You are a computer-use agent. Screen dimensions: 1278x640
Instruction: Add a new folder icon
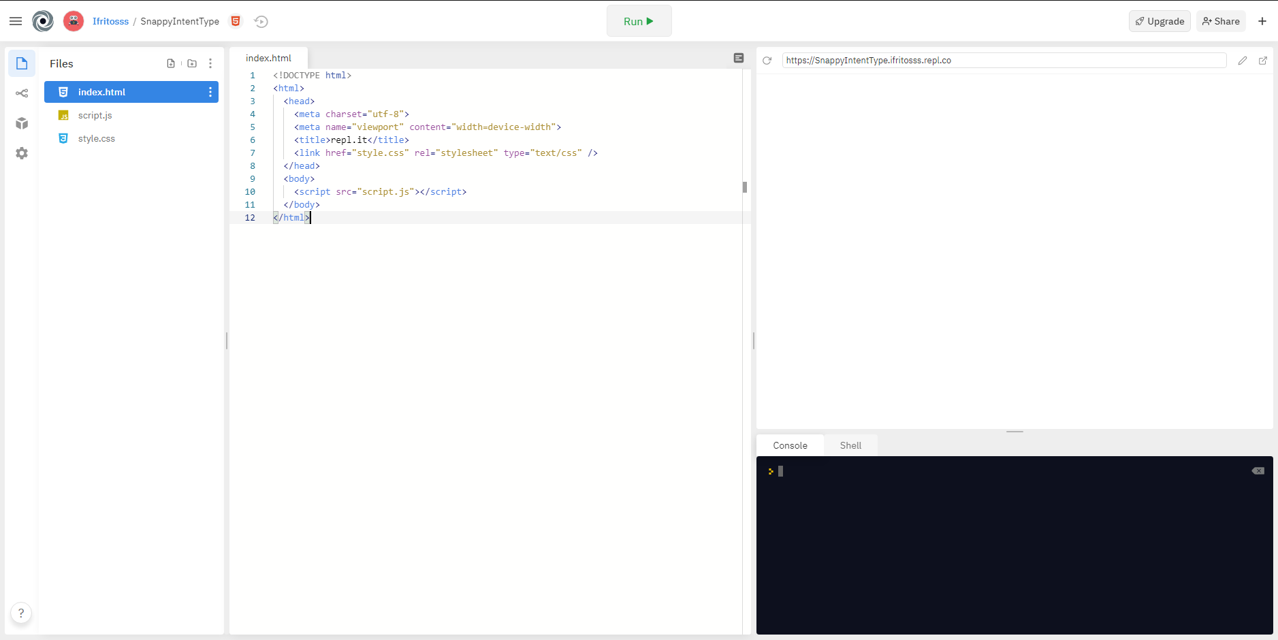tap(192, 63)
